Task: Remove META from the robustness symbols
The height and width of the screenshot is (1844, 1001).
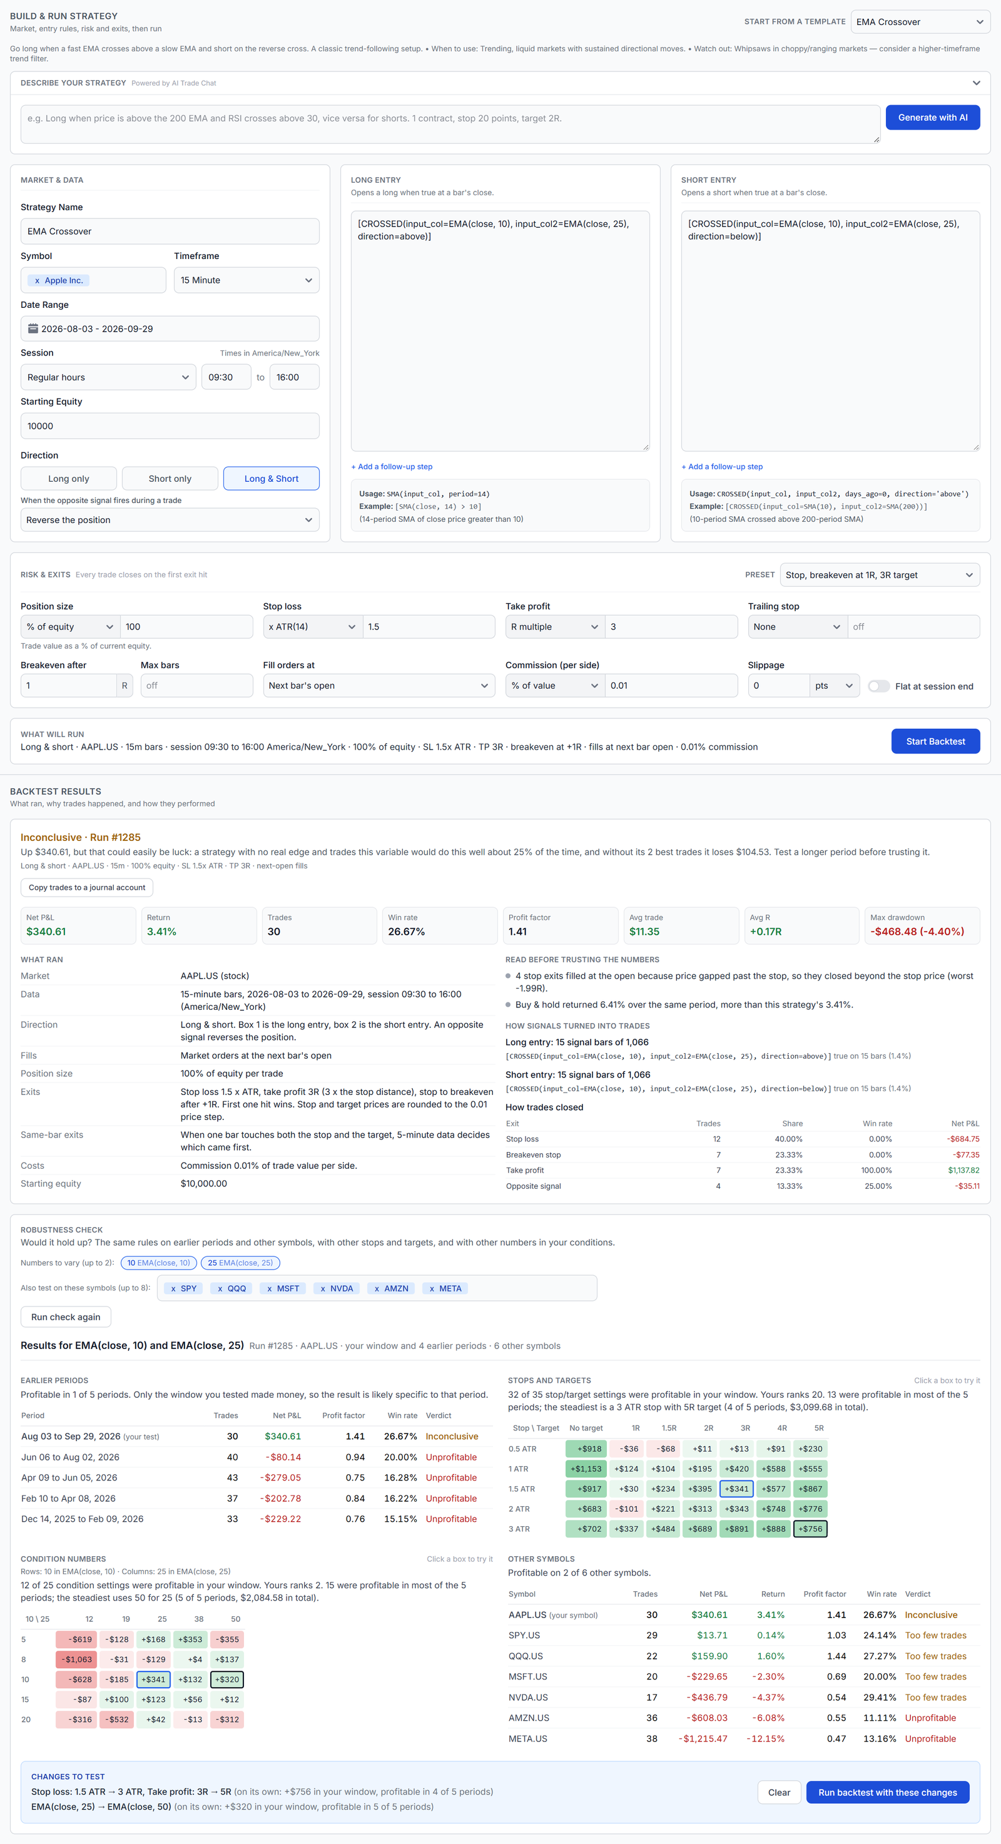Action: point(432,1288)
